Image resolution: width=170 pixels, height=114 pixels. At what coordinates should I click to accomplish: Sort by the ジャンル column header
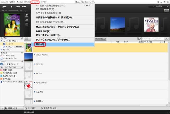coord(162,42)
